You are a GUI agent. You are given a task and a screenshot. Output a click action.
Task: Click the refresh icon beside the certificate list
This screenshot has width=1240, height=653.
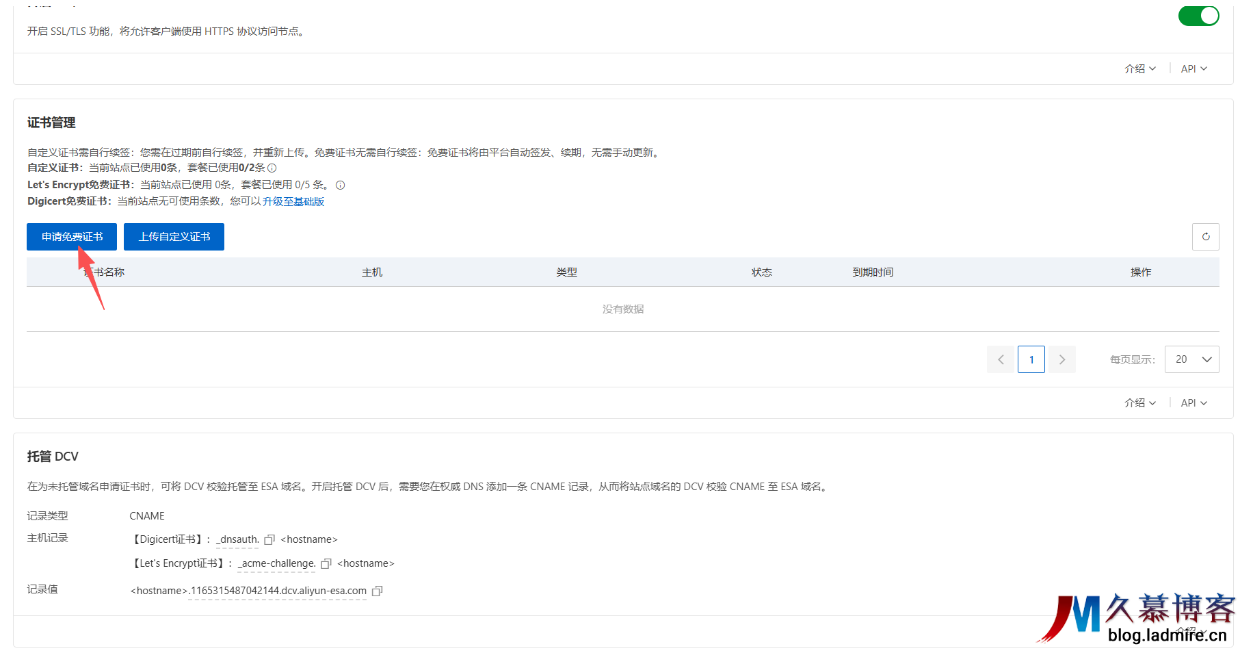1206,237
